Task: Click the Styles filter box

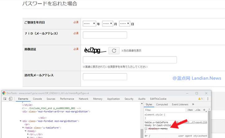Action: pyautogui.click(x=165, y=110)
